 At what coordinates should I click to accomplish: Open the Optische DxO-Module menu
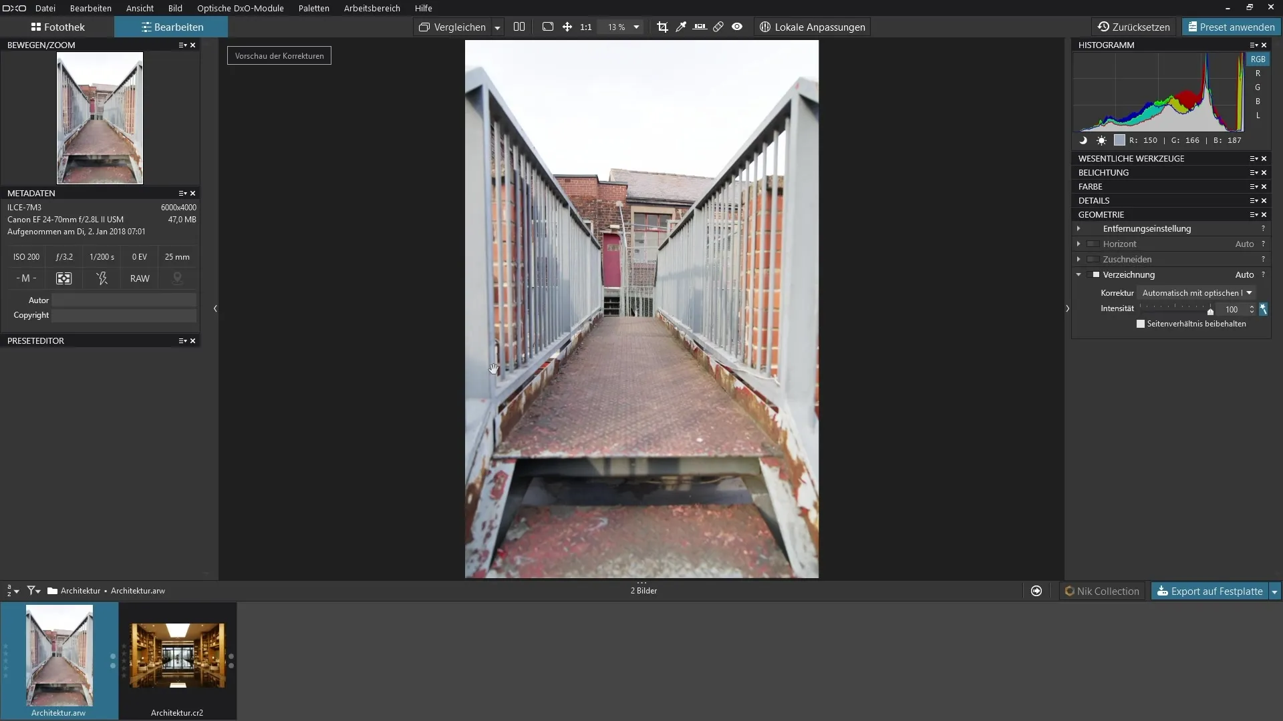tap(241, 8)
